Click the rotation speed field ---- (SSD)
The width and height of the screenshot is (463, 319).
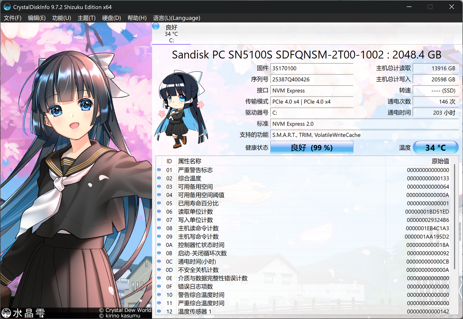coord(436,91)
